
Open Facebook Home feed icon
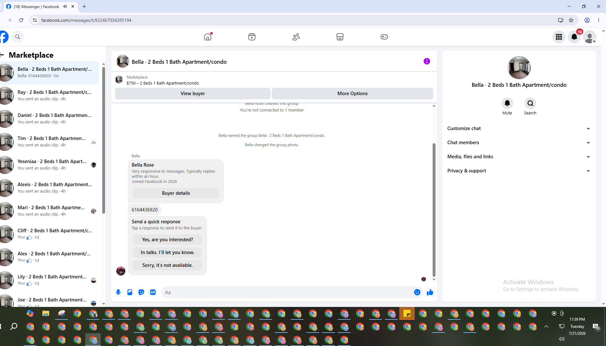(208, 37)
